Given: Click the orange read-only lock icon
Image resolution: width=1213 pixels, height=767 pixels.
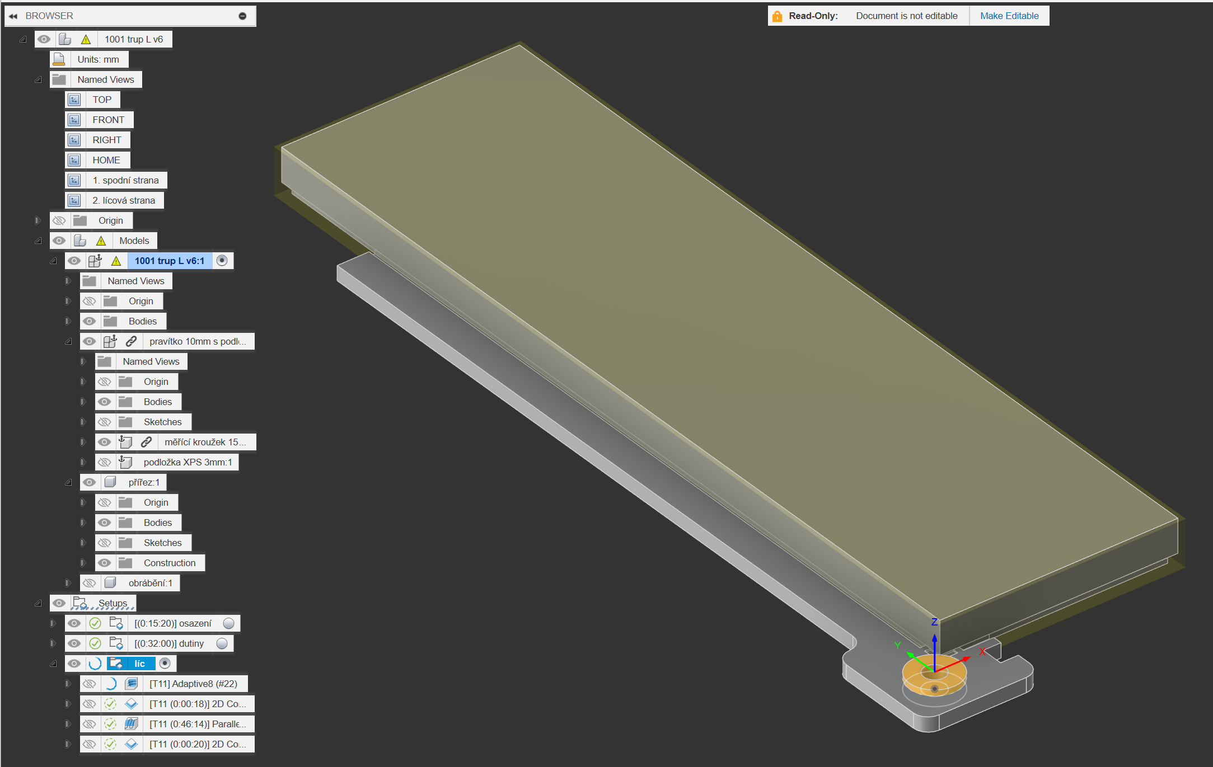Looking at the screenshot, I should 777,16.
